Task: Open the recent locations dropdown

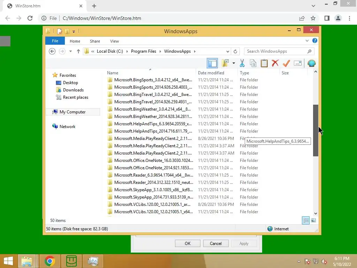Action: [x=70, y=51]
